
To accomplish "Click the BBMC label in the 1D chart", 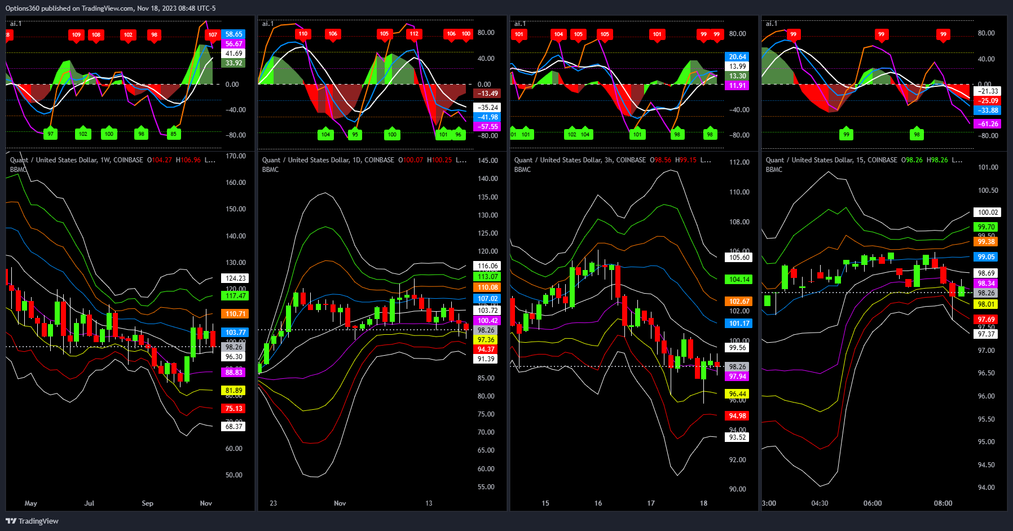I will click(270, 170).
